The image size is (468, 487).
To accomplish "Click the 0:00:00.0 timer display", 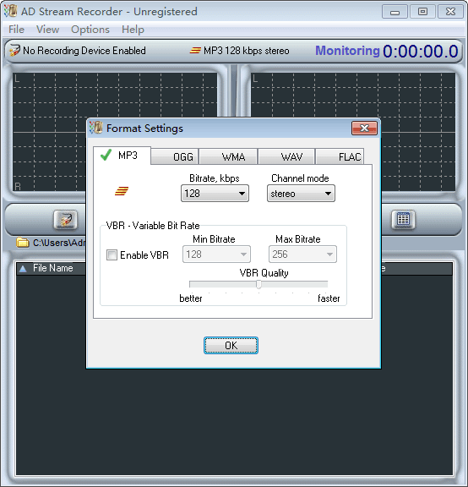I will point(420,51).
